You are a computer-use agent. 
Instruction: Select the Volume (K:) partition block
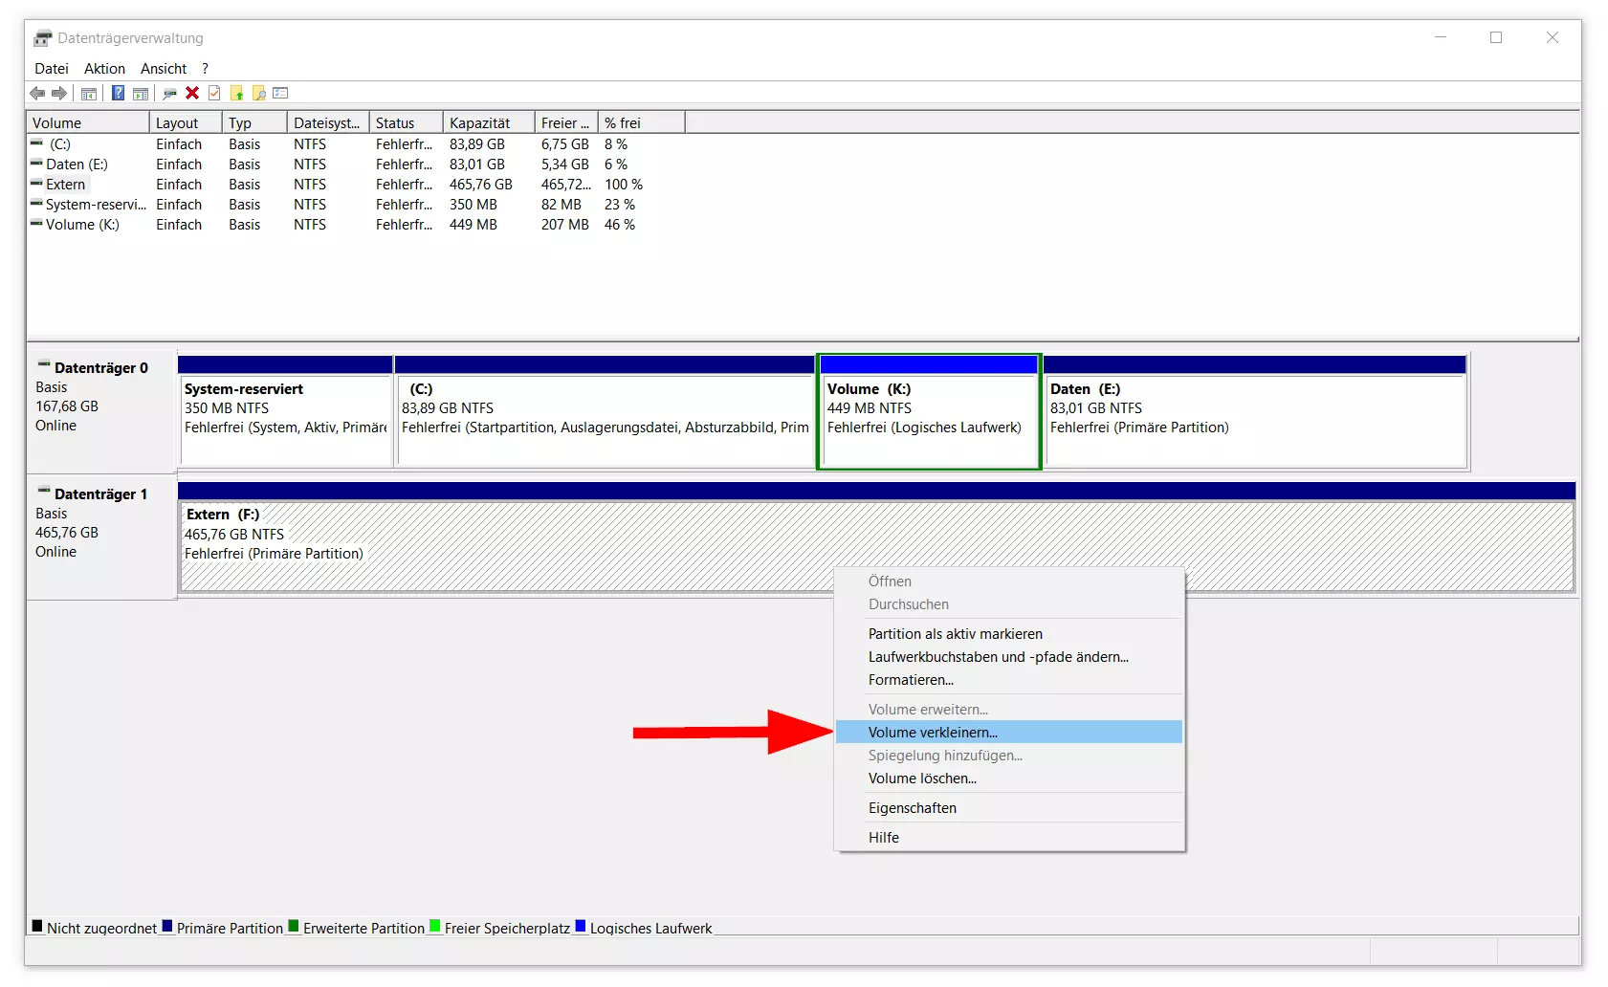point(929,411)
